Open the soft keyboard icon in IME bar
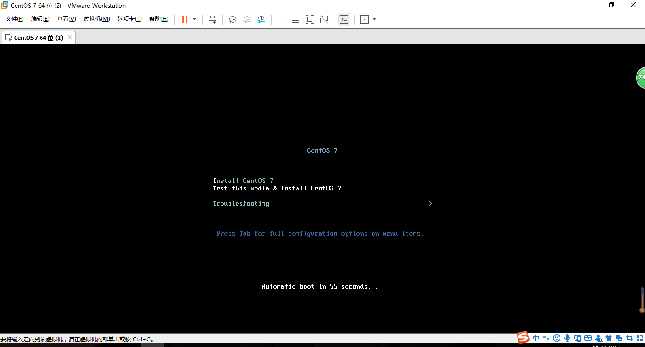This screenshot has width=645, height=347. coord(588,338)
